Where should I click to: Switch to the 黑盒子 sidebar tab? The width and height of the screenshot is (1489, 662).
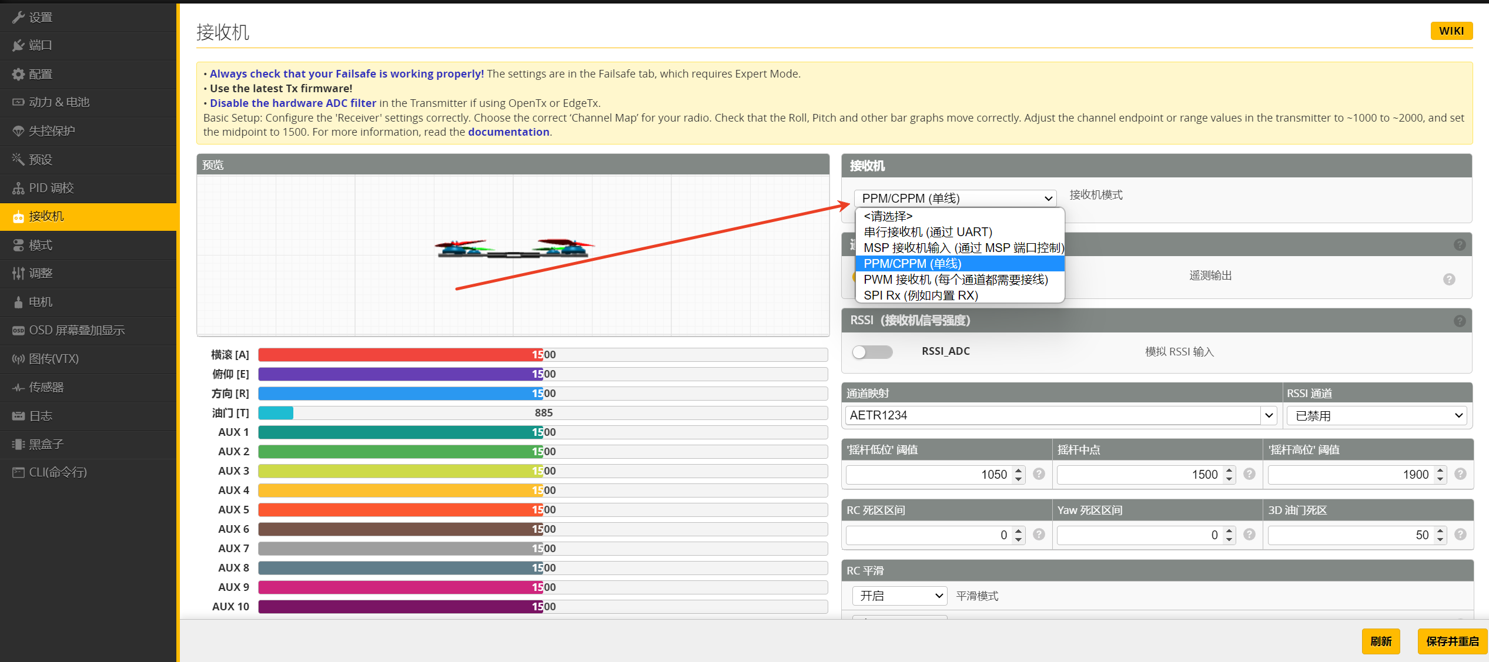point(46,444)
